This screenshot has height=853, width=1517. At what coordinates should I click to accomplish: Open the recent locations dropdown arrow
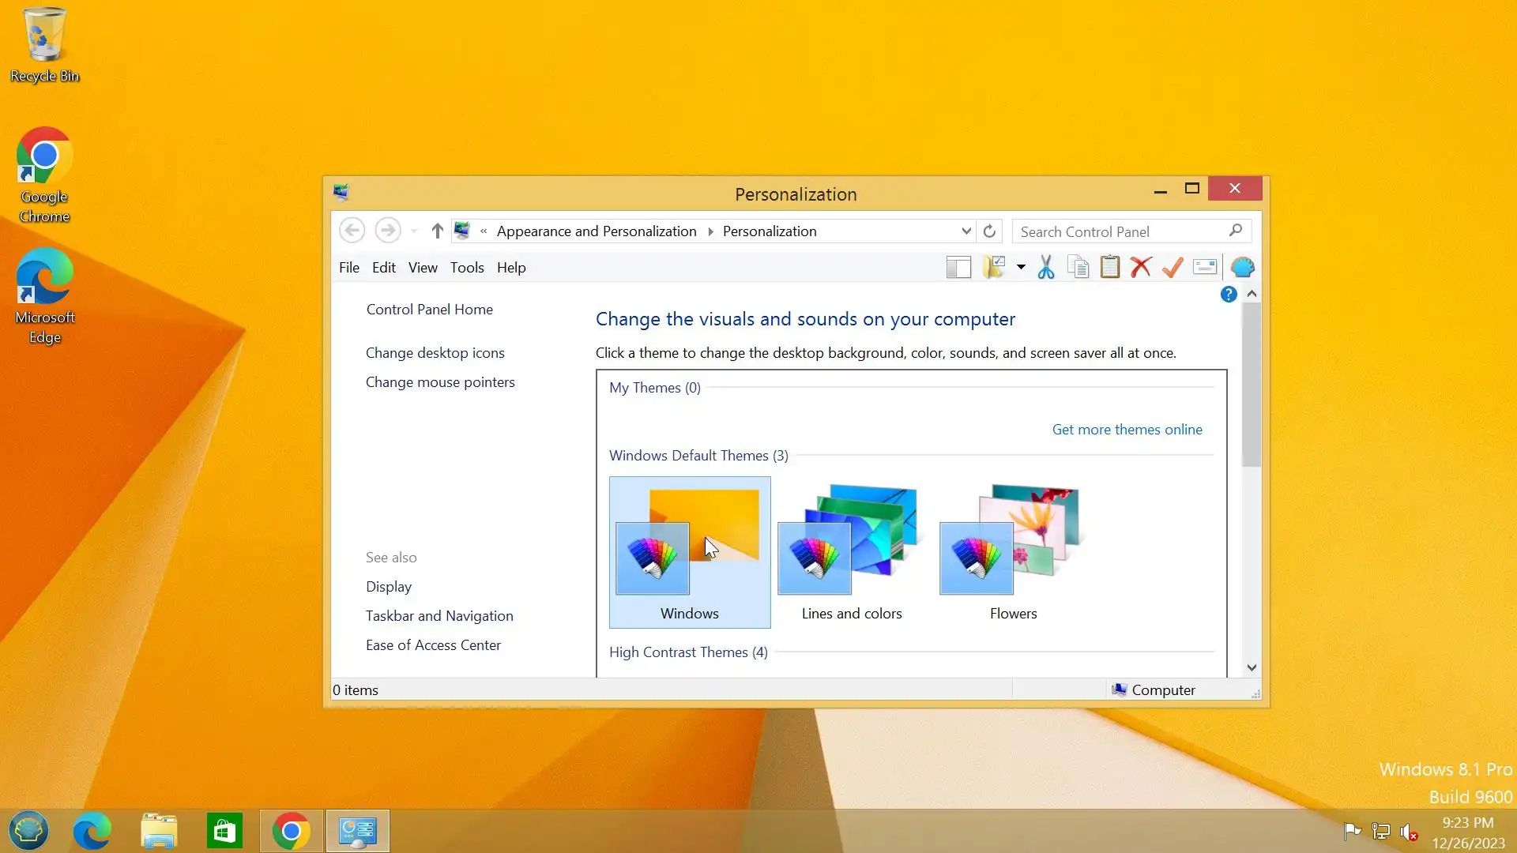pos(414,231)
